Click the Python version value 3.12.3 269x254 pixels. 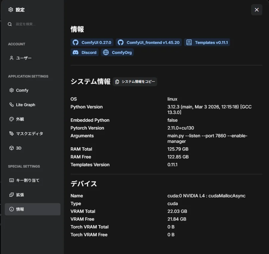tap(210, 109)
